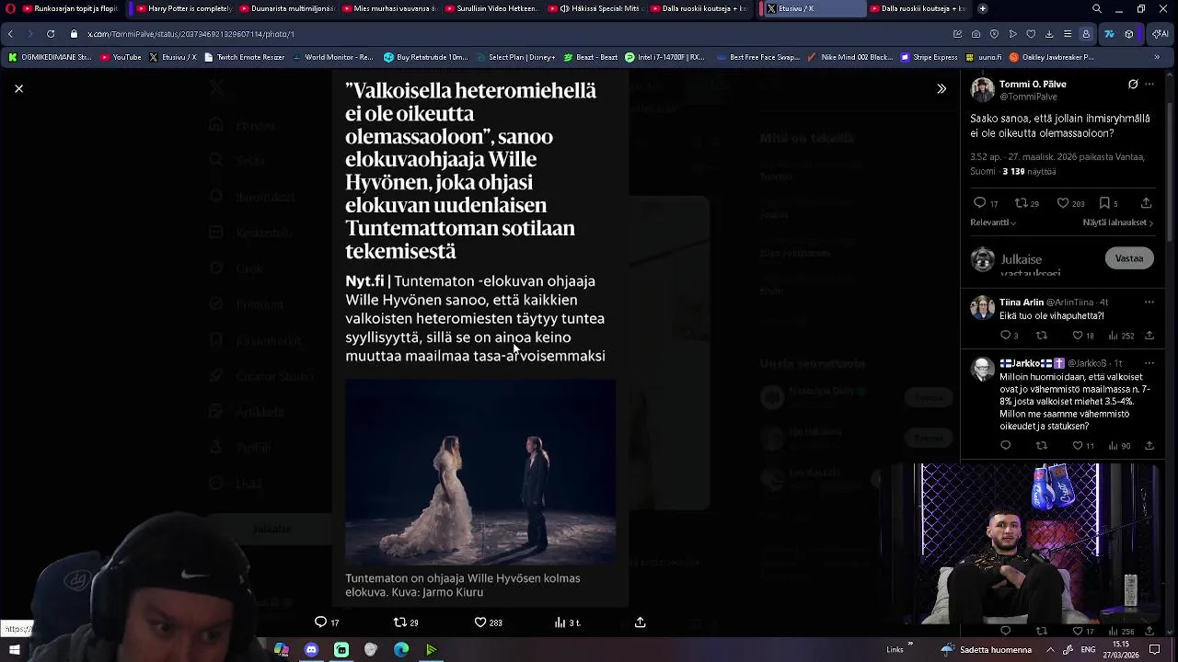1178x662 pixels.
Task: Open Grok explain icon on Tommi's post
Action: tap(1133, 84)
